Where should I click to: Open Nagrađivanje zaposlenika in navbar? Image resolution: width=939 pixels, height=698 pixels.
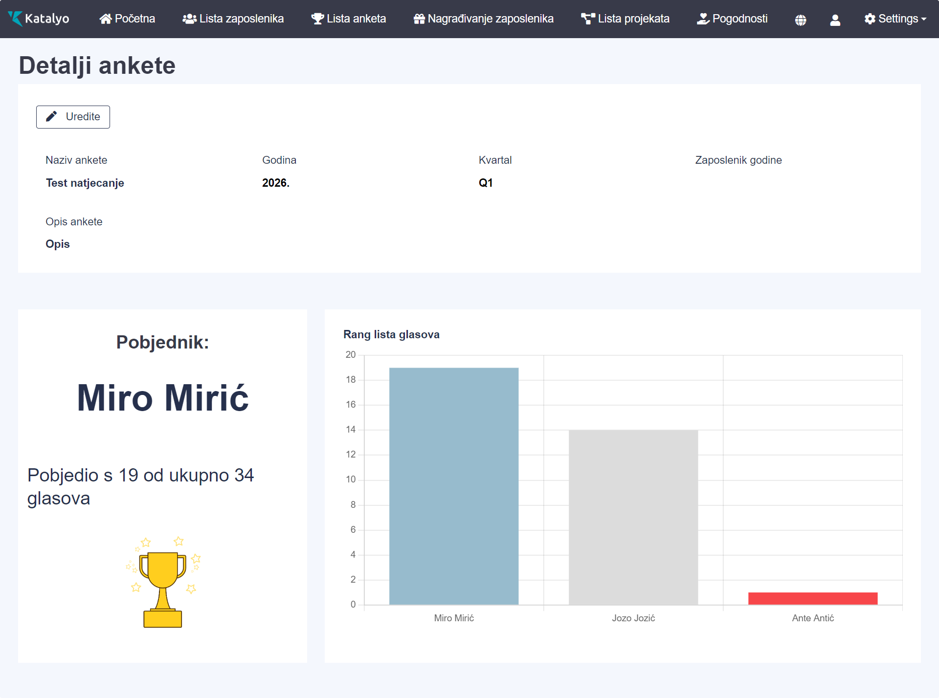(490, 19)
